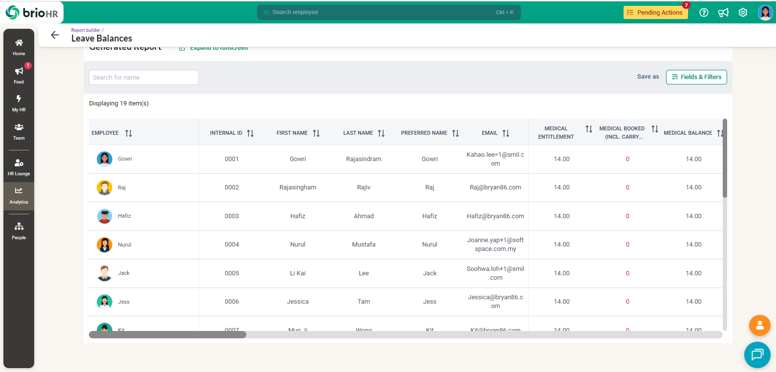
Task: Open the Team sidebar icon
Action: pos(19,131)
